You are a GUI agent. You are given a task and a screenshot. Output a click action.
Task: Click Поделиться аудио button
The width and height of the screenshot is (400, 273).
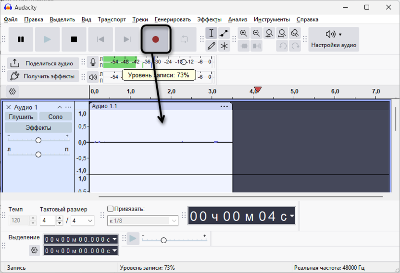click(x=43, y=63)
